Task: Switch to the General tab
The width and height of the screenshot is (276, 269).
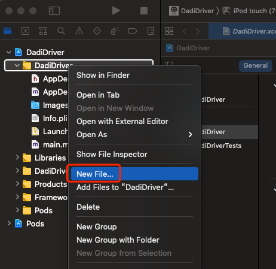Action: pyautogui.click(x=256, y=65)
